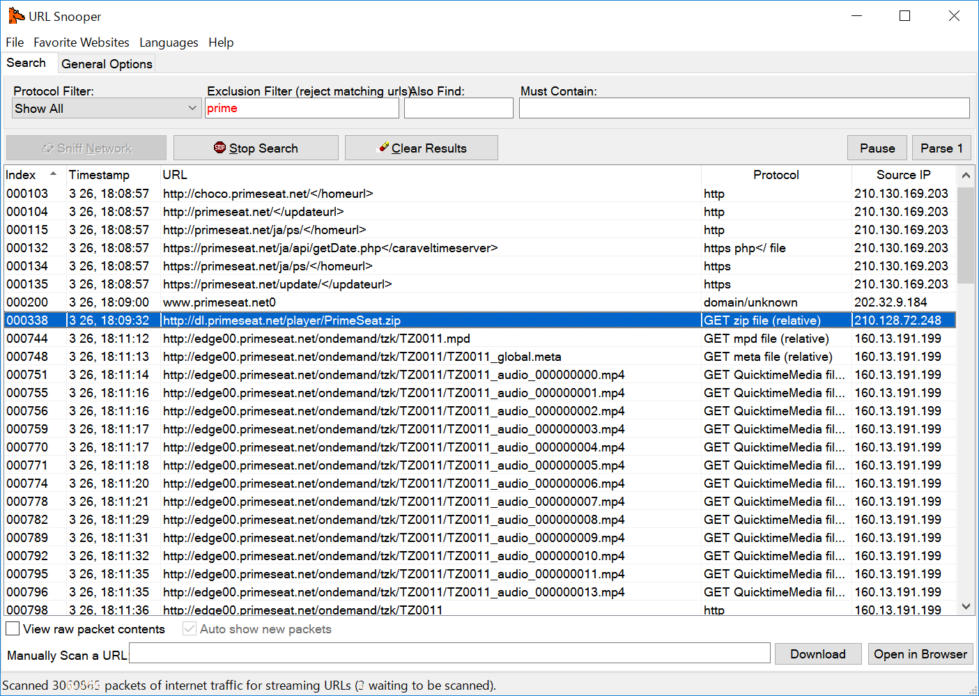Image resolution: width=979 pixels, height=696 pixels.
Task: Click the Download button
Action: point(818,654)
